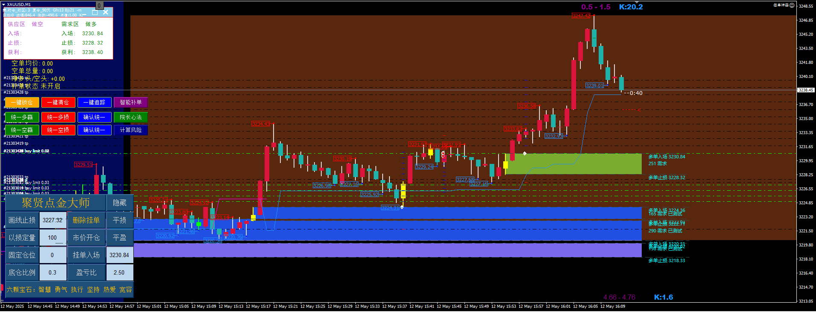Image resolution: width=816 pixels, height=312 pixels.
Task: Select the 3227.32 stop-loss price field
Action: pyautogui.click(x=53, y=220)
